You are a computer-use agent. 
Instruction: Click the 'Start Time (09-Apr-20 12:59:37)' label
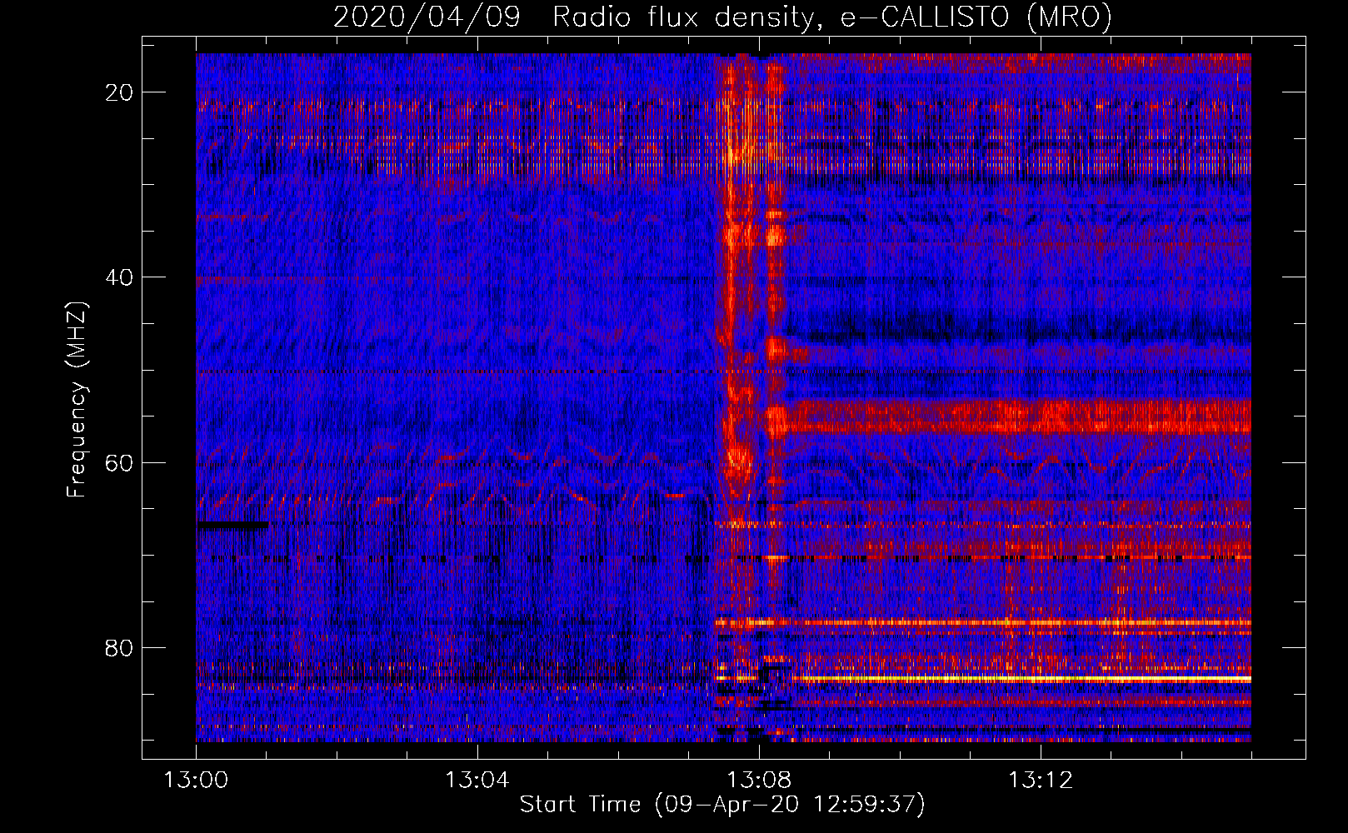coord(722,805)
